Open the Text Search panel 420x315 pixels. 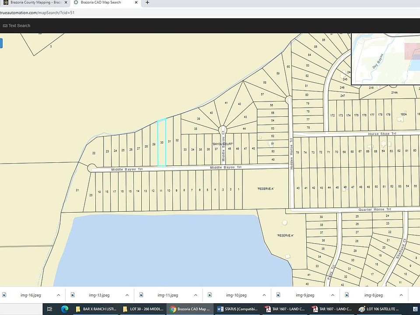point(17,25)
